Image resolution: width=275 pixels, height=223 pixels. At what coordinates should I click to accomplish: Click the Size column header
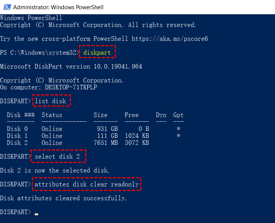click(x=101, y=115)
